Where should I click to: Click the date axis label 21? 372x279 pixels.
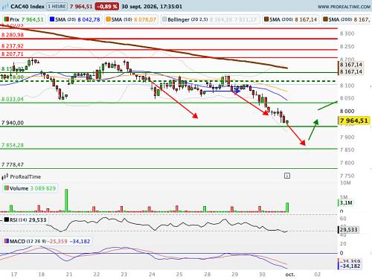click(69, 275)
